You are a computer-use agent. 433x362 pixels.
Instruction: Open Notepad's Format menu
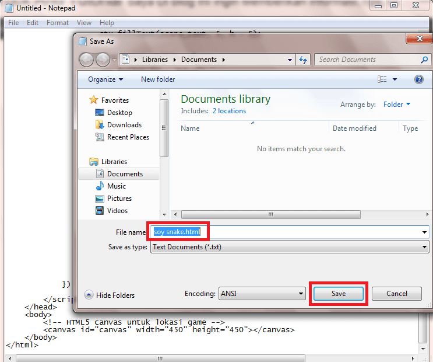[58, 23]
